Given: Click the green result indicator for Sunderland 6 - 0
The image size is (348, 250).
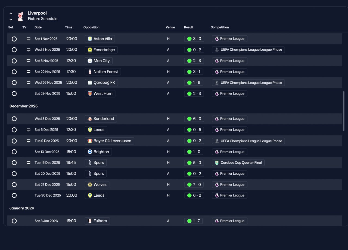Looking at the screenshot, I should tap(189, 119).
